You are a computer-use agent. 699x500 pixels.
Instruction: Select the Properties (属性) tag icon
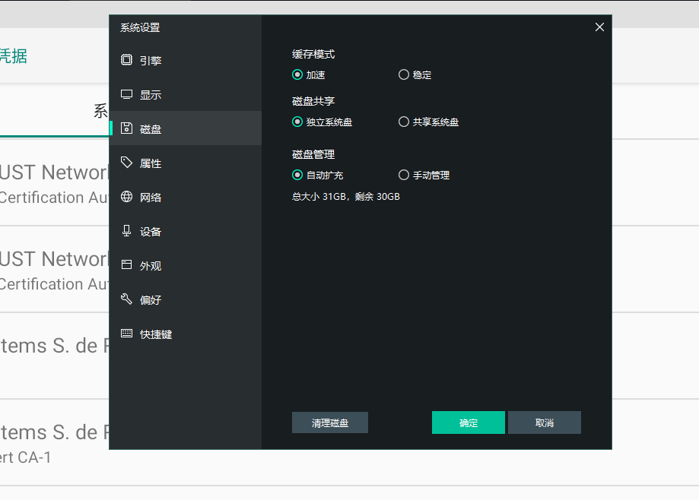pos(126,162)
